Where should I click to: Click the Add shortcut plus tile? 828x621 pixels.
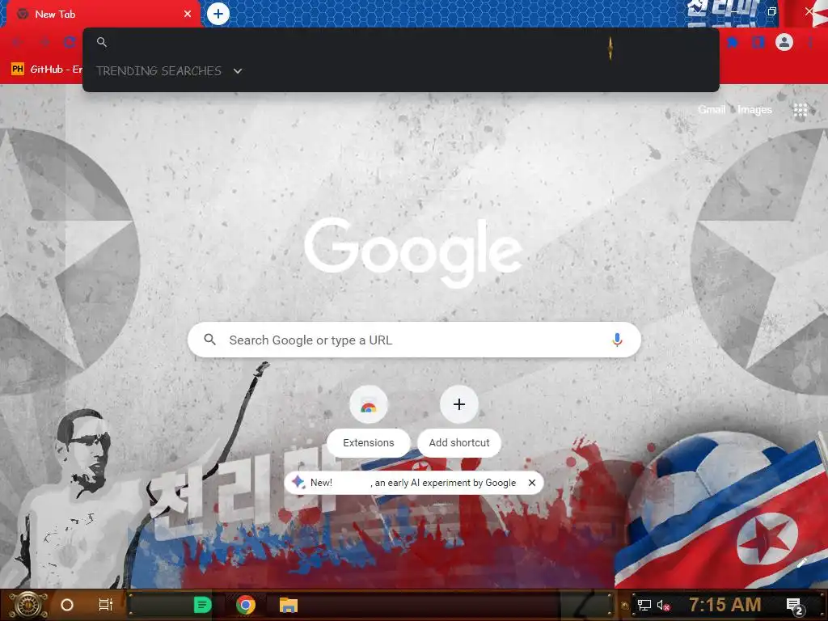click(x=459, y=404)
